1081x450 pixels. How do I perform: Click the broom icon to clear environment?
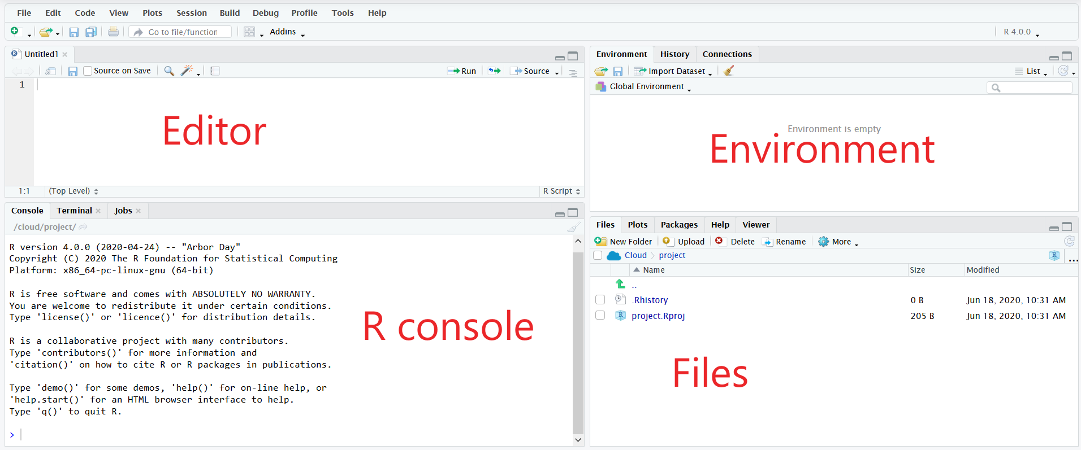729,71
